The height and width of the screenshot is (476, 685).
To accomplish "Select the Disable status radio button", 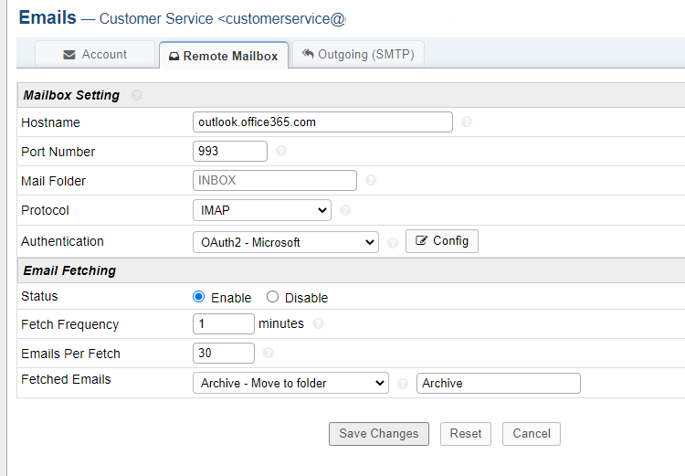I will pos(272,297).
